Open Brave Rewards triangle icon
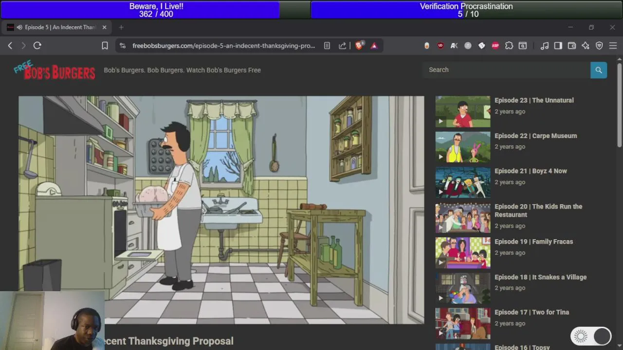Image resolution: width=623 pixels, height=350 pixels. tap(374, 45)
